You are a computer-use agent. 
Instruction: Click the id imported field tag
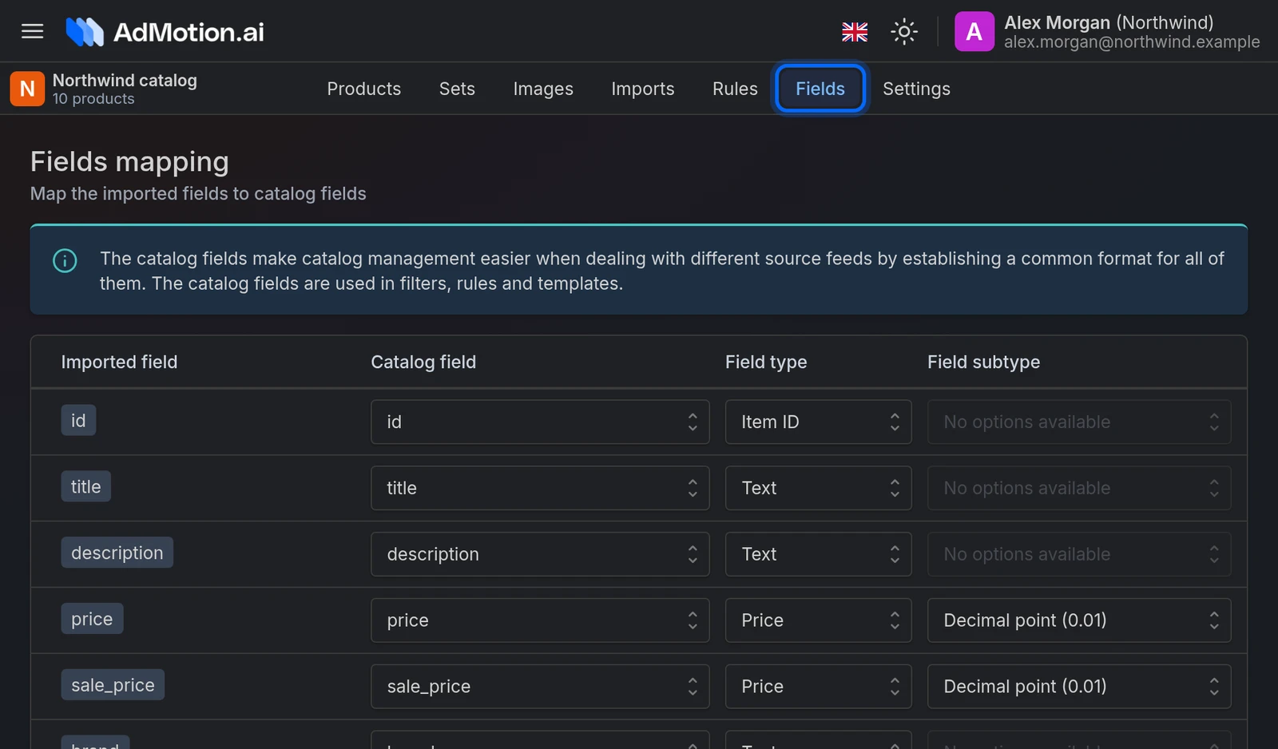[x=78, y=420]
